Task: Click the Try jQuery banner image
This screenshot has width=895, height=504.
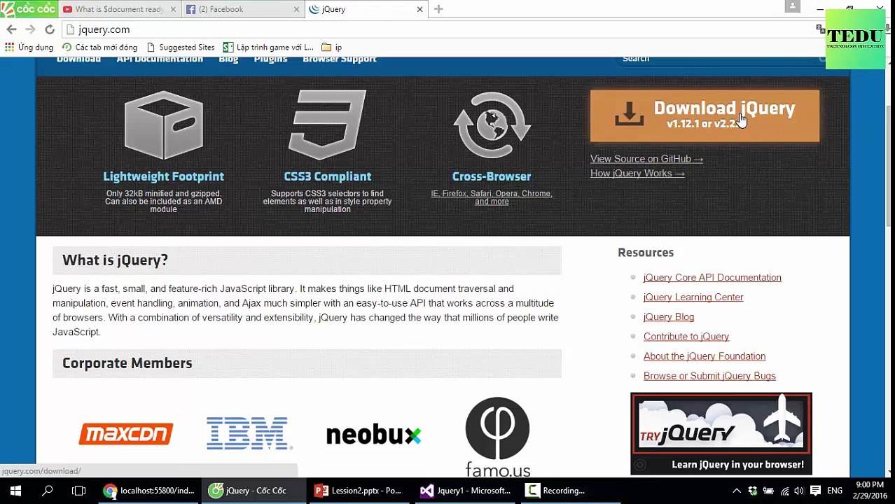Action: click(x=721, y=433)
